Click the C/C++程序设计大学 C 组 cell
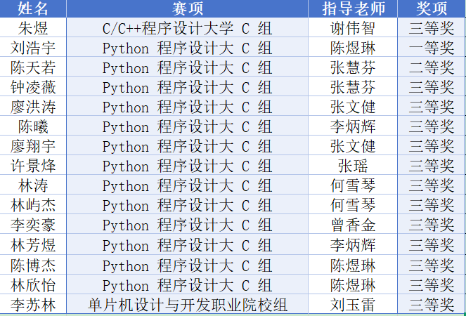The height and width of the screenshot is (316, 466). [x=187, y=27]
